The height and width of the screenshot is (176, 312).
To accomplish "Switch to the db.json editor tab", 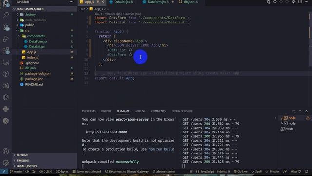I will coord(189,2).
